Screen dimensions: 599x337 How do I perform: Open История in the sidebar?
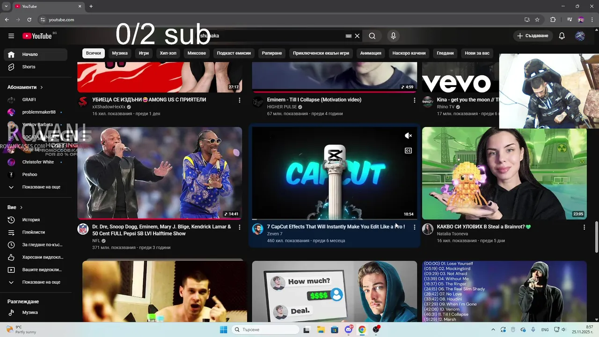click(x=36, y=220)
